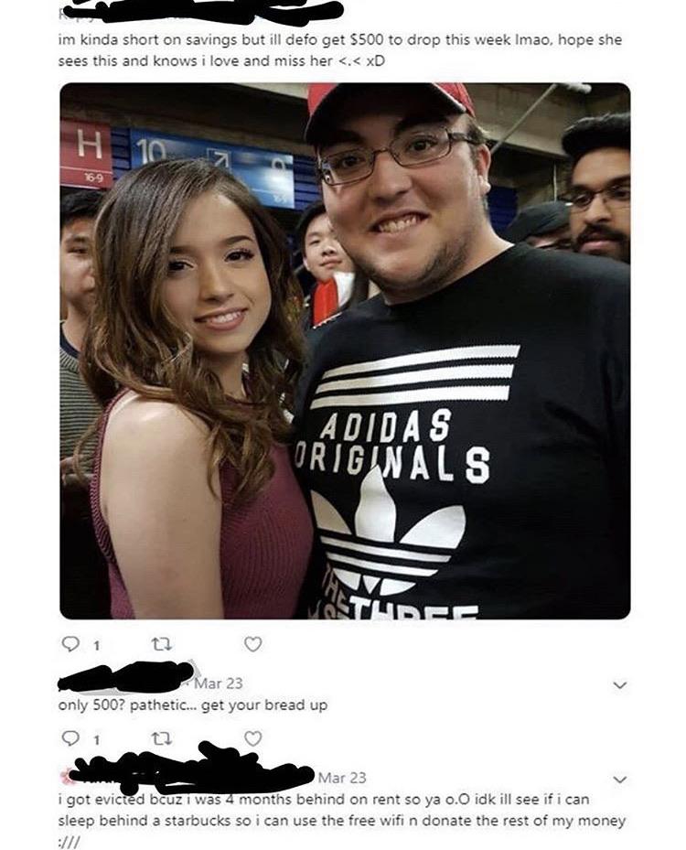686x850 pixels.
Task: Open the attached photo in full view
Action: coord(345,350)
